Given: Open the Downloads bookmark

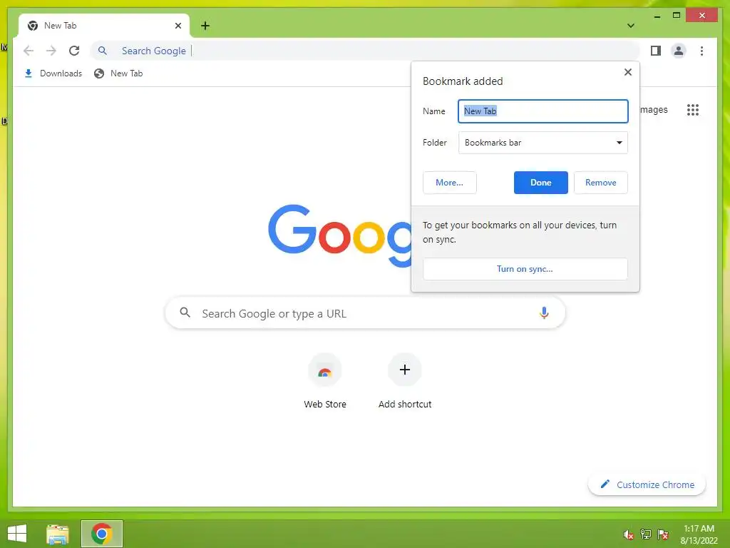Looking at the screenshot, I should 53,73.
